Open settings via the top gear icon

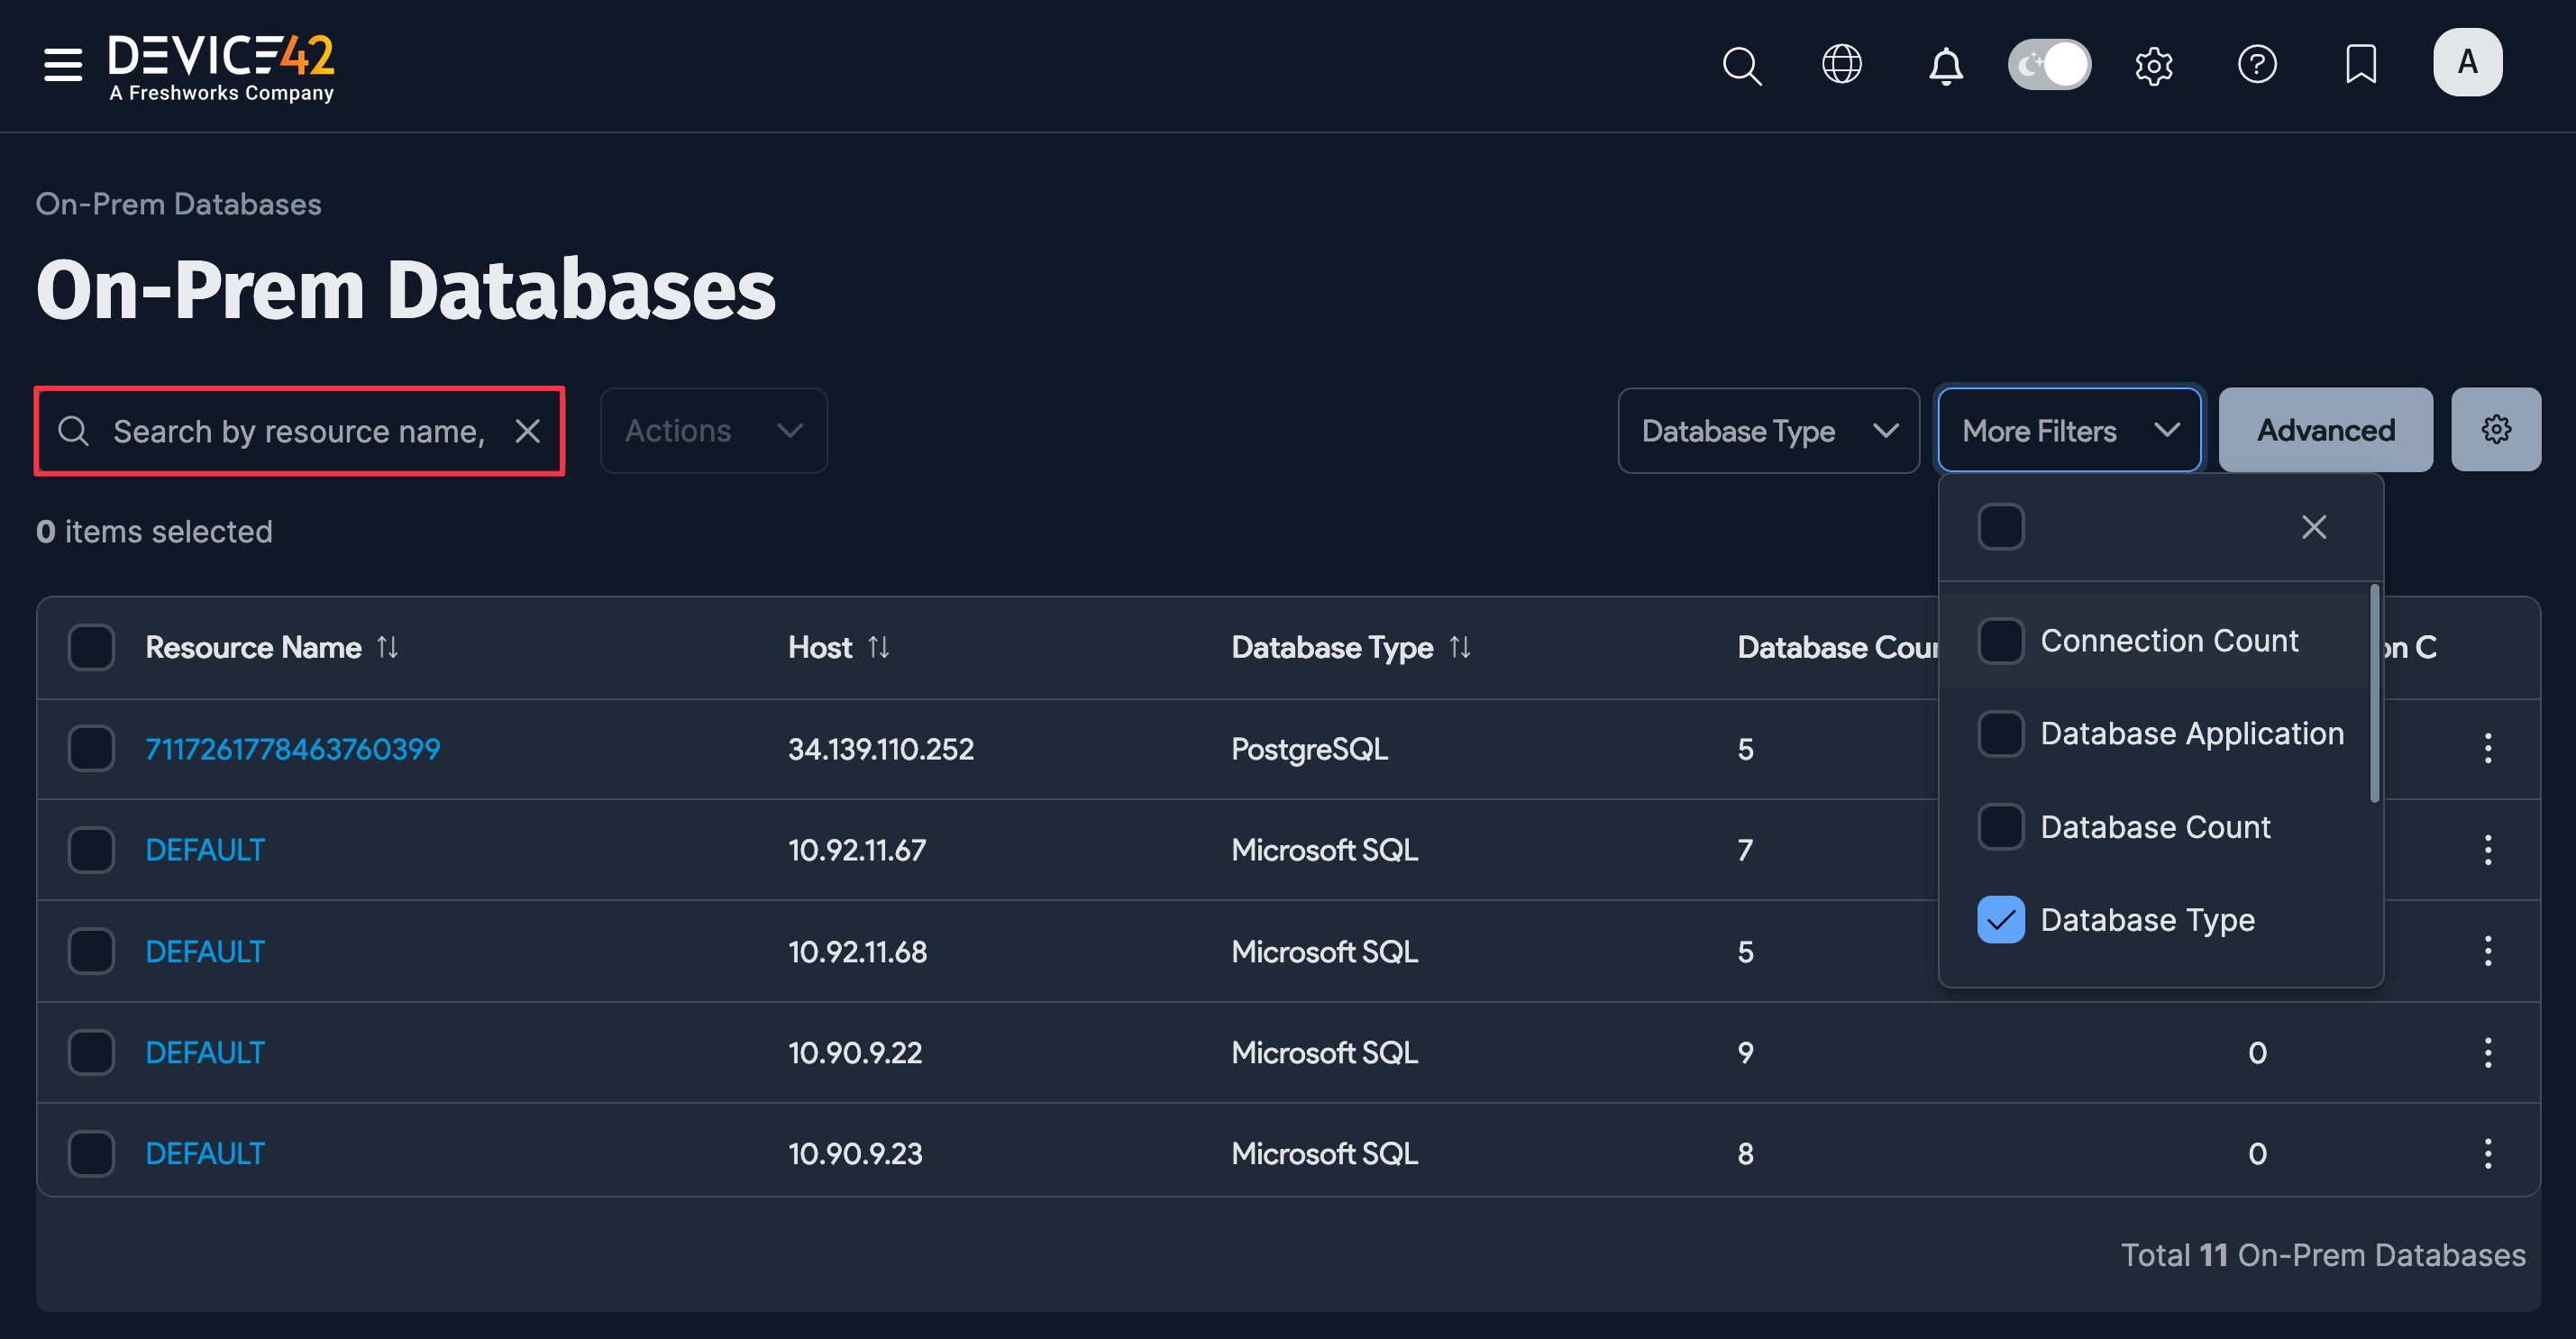tap(2155, 65)
